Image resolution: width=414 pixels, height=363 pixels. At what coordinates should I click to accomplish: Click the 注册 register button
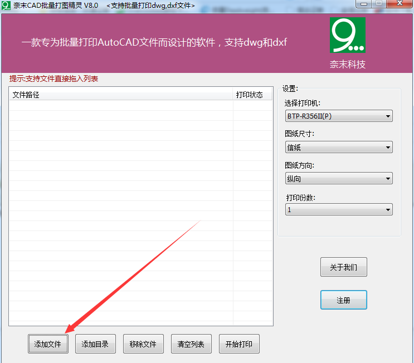click(343, 300)
